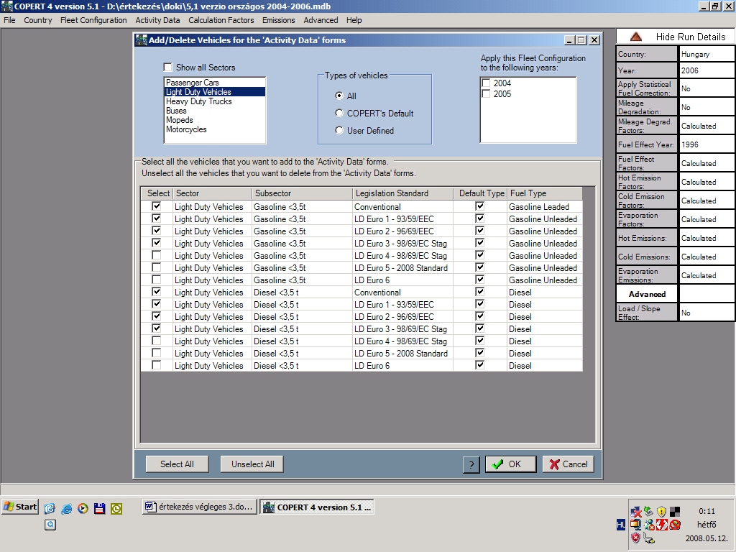
Task: Select Motorcycles in sector list
Action: pyautogui.click(x=215, y=129)
